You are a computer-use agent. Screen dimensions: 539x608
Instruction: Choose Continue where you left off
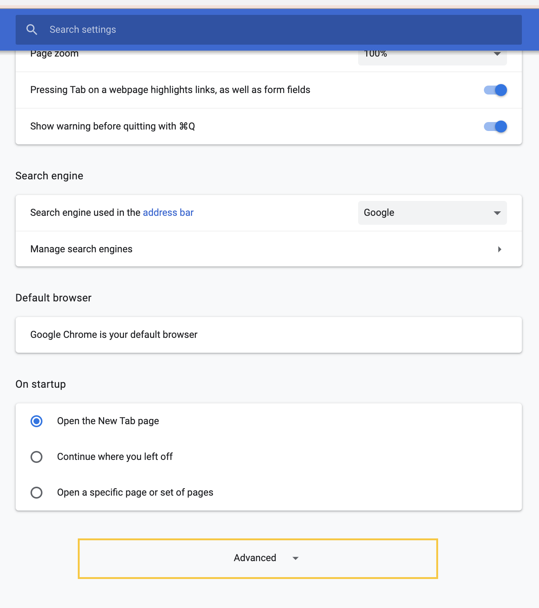(x=36, y=457)
